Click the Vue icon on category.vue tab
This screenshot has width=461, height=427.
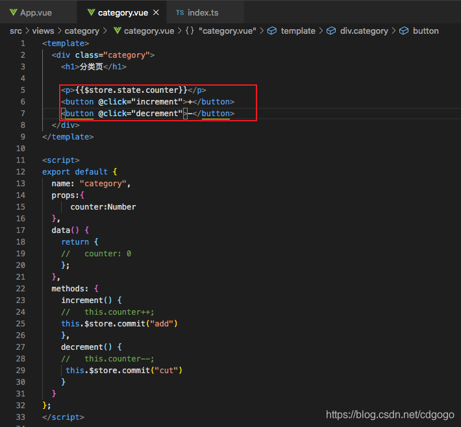tap(91, 12)
